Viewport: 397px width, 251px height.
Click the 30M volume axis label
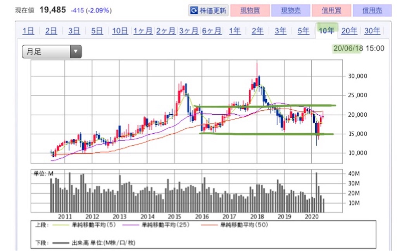point(354,184)
